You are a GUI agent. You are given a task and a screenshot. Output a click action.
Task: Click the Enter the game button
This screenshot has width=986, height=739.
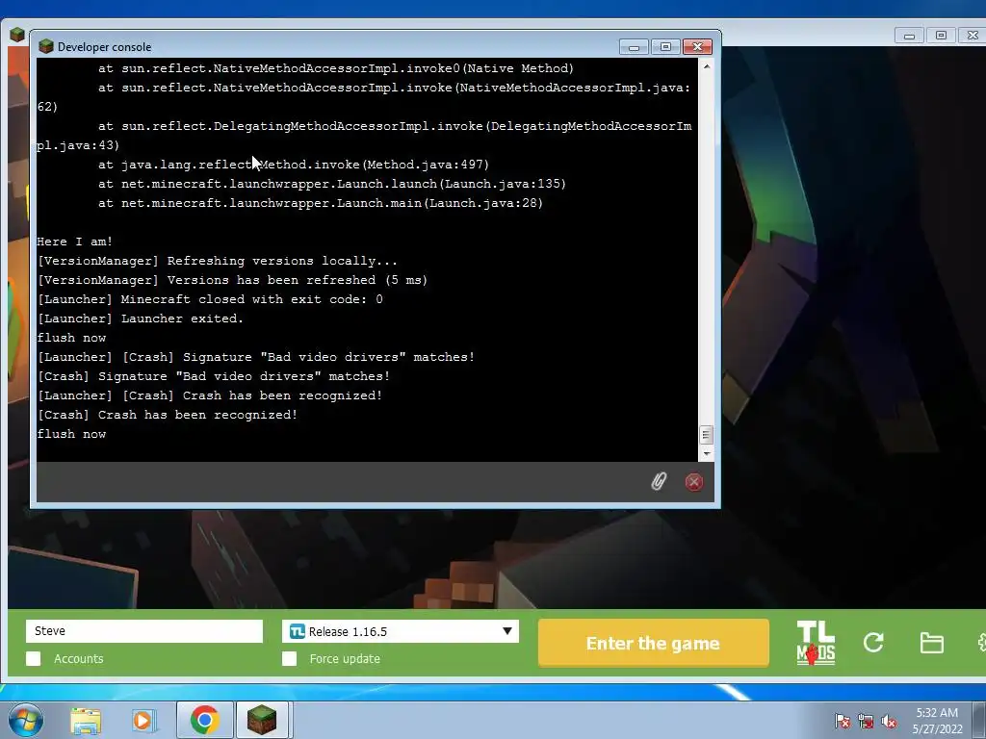[654, 643]
